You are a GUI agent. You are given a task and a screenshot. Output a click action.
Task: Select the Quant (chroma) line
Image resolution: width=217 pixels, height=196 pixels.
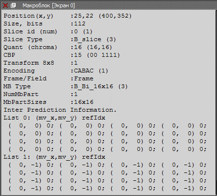[58, 47]
